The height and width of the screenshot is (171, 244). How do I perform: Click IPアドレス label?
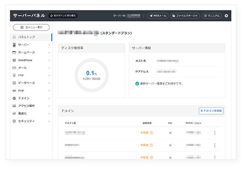point(142,72)
